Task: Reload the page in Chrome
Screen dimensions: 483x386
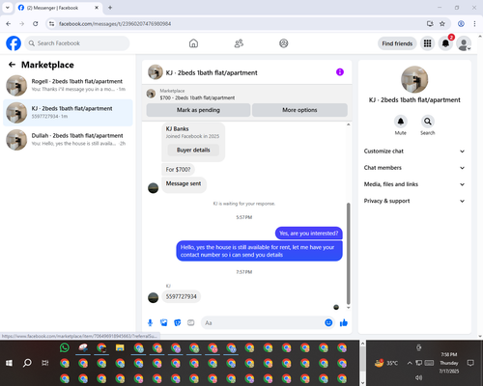Action: pyautogui.click(x=36, y=24)
